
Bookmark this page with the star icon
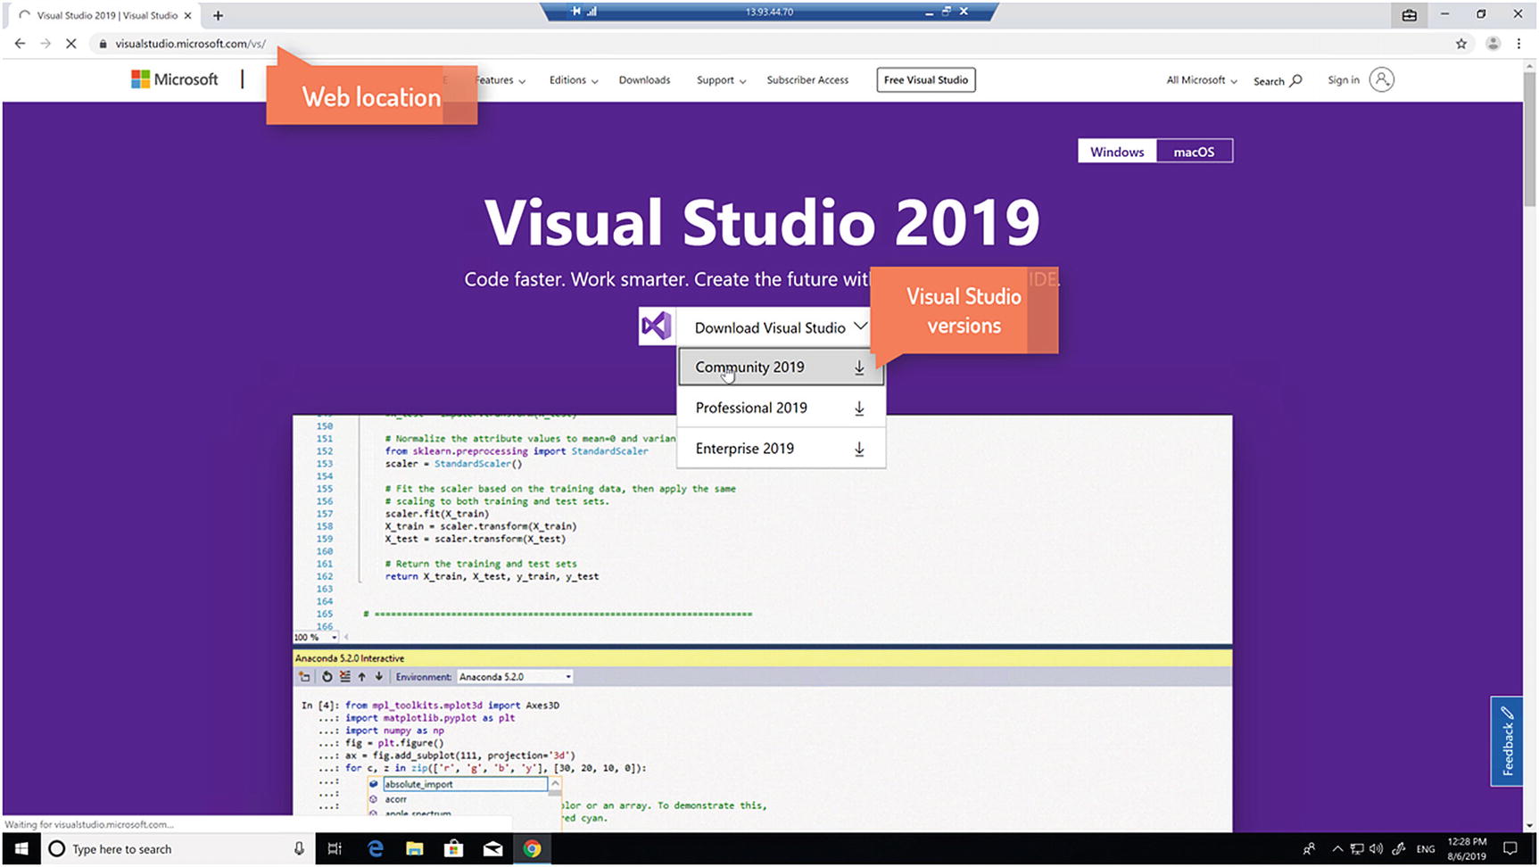click(x=1461, y=44)
